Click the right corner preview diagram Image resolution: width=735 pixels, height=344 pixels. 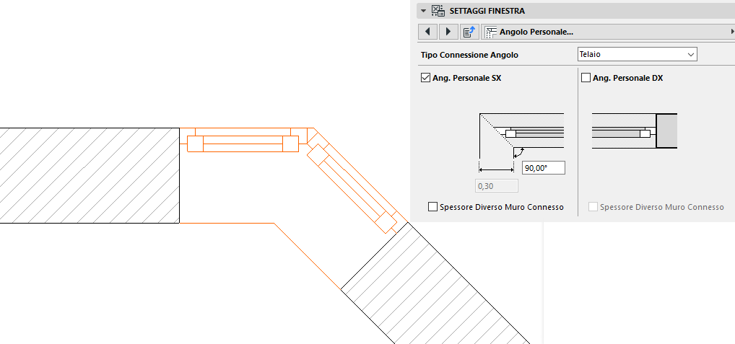click(x=635, y=131)
